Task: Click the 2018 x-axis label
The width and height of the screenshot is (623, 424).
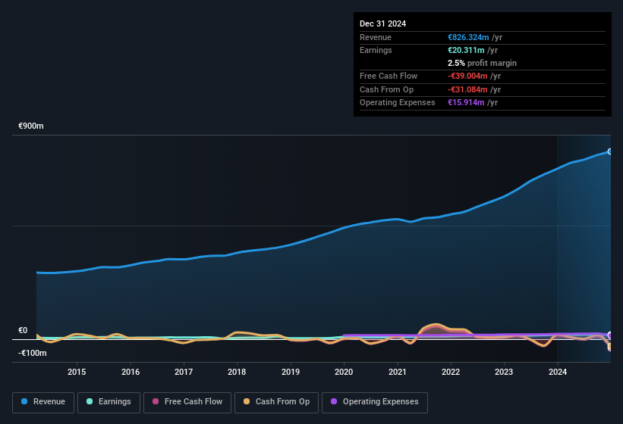Action: [x=237, y=372]
